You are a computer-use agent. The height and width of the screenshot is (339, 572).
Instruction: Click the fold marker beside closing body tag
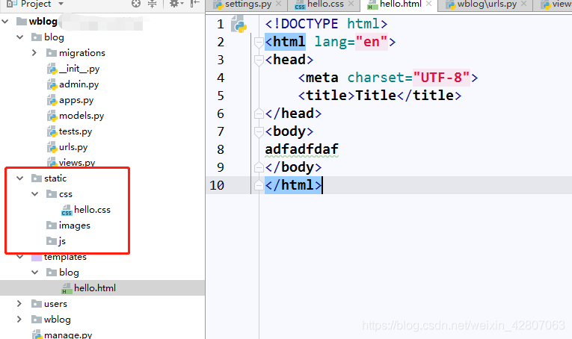pos(259,167)
